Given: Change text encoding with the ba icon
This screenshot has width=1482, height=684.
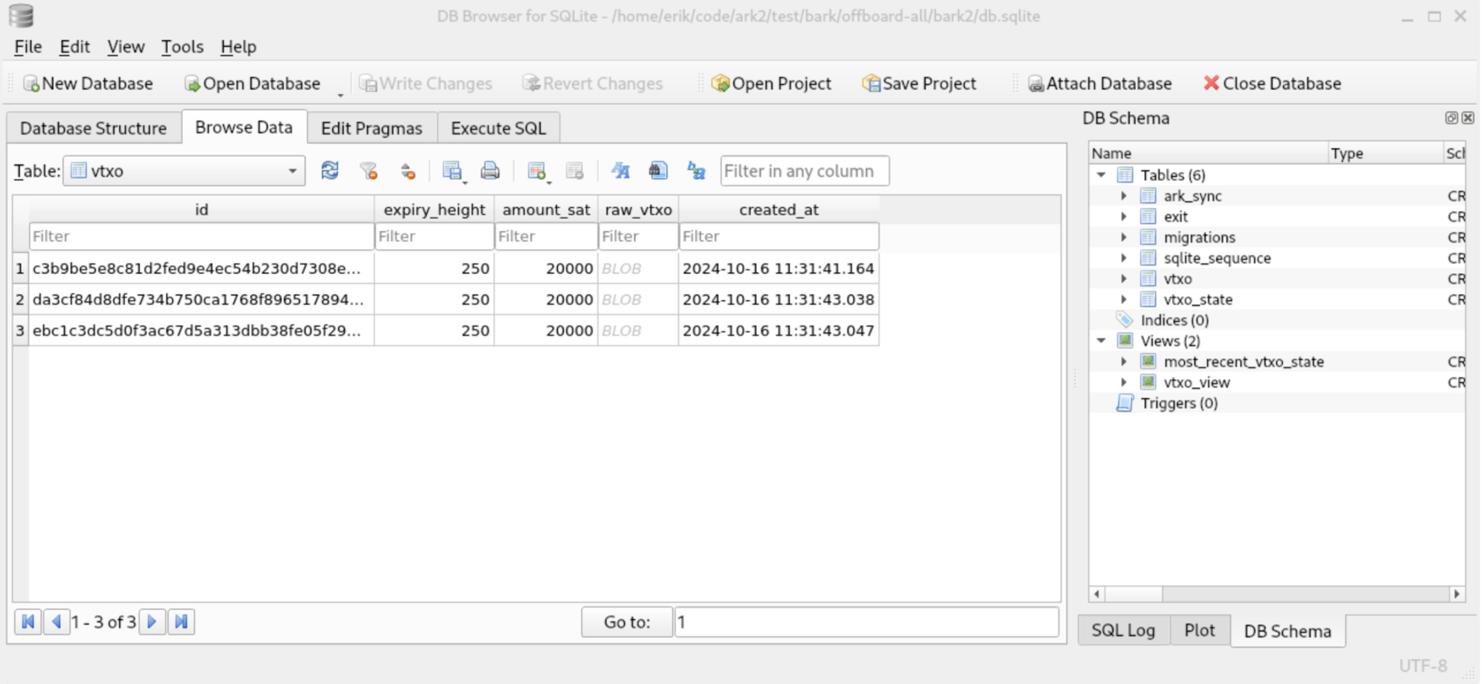Looking at the screenshot, I should point(695,171).
